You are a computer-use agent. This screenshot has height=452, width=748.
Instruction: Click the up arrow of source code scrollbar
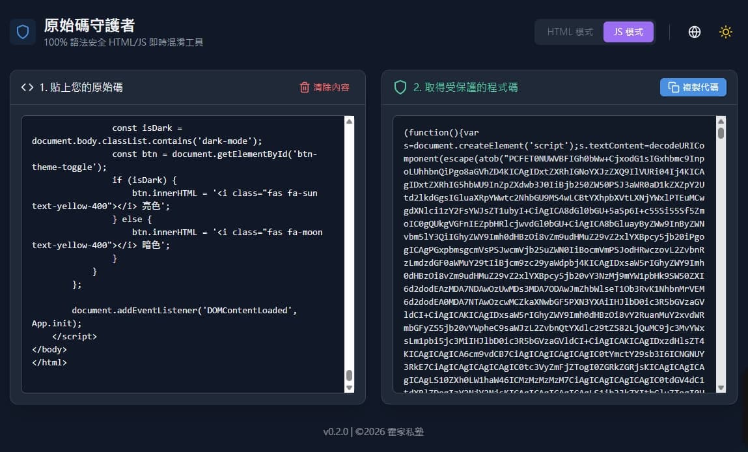(349, 121)
